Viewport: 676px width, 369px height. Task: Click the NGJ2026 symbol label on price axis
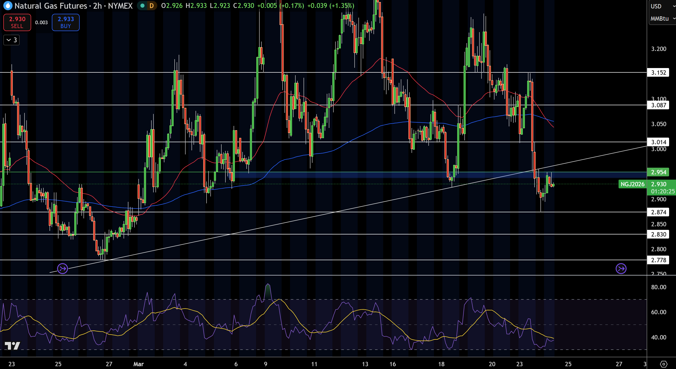pos(632,184)
